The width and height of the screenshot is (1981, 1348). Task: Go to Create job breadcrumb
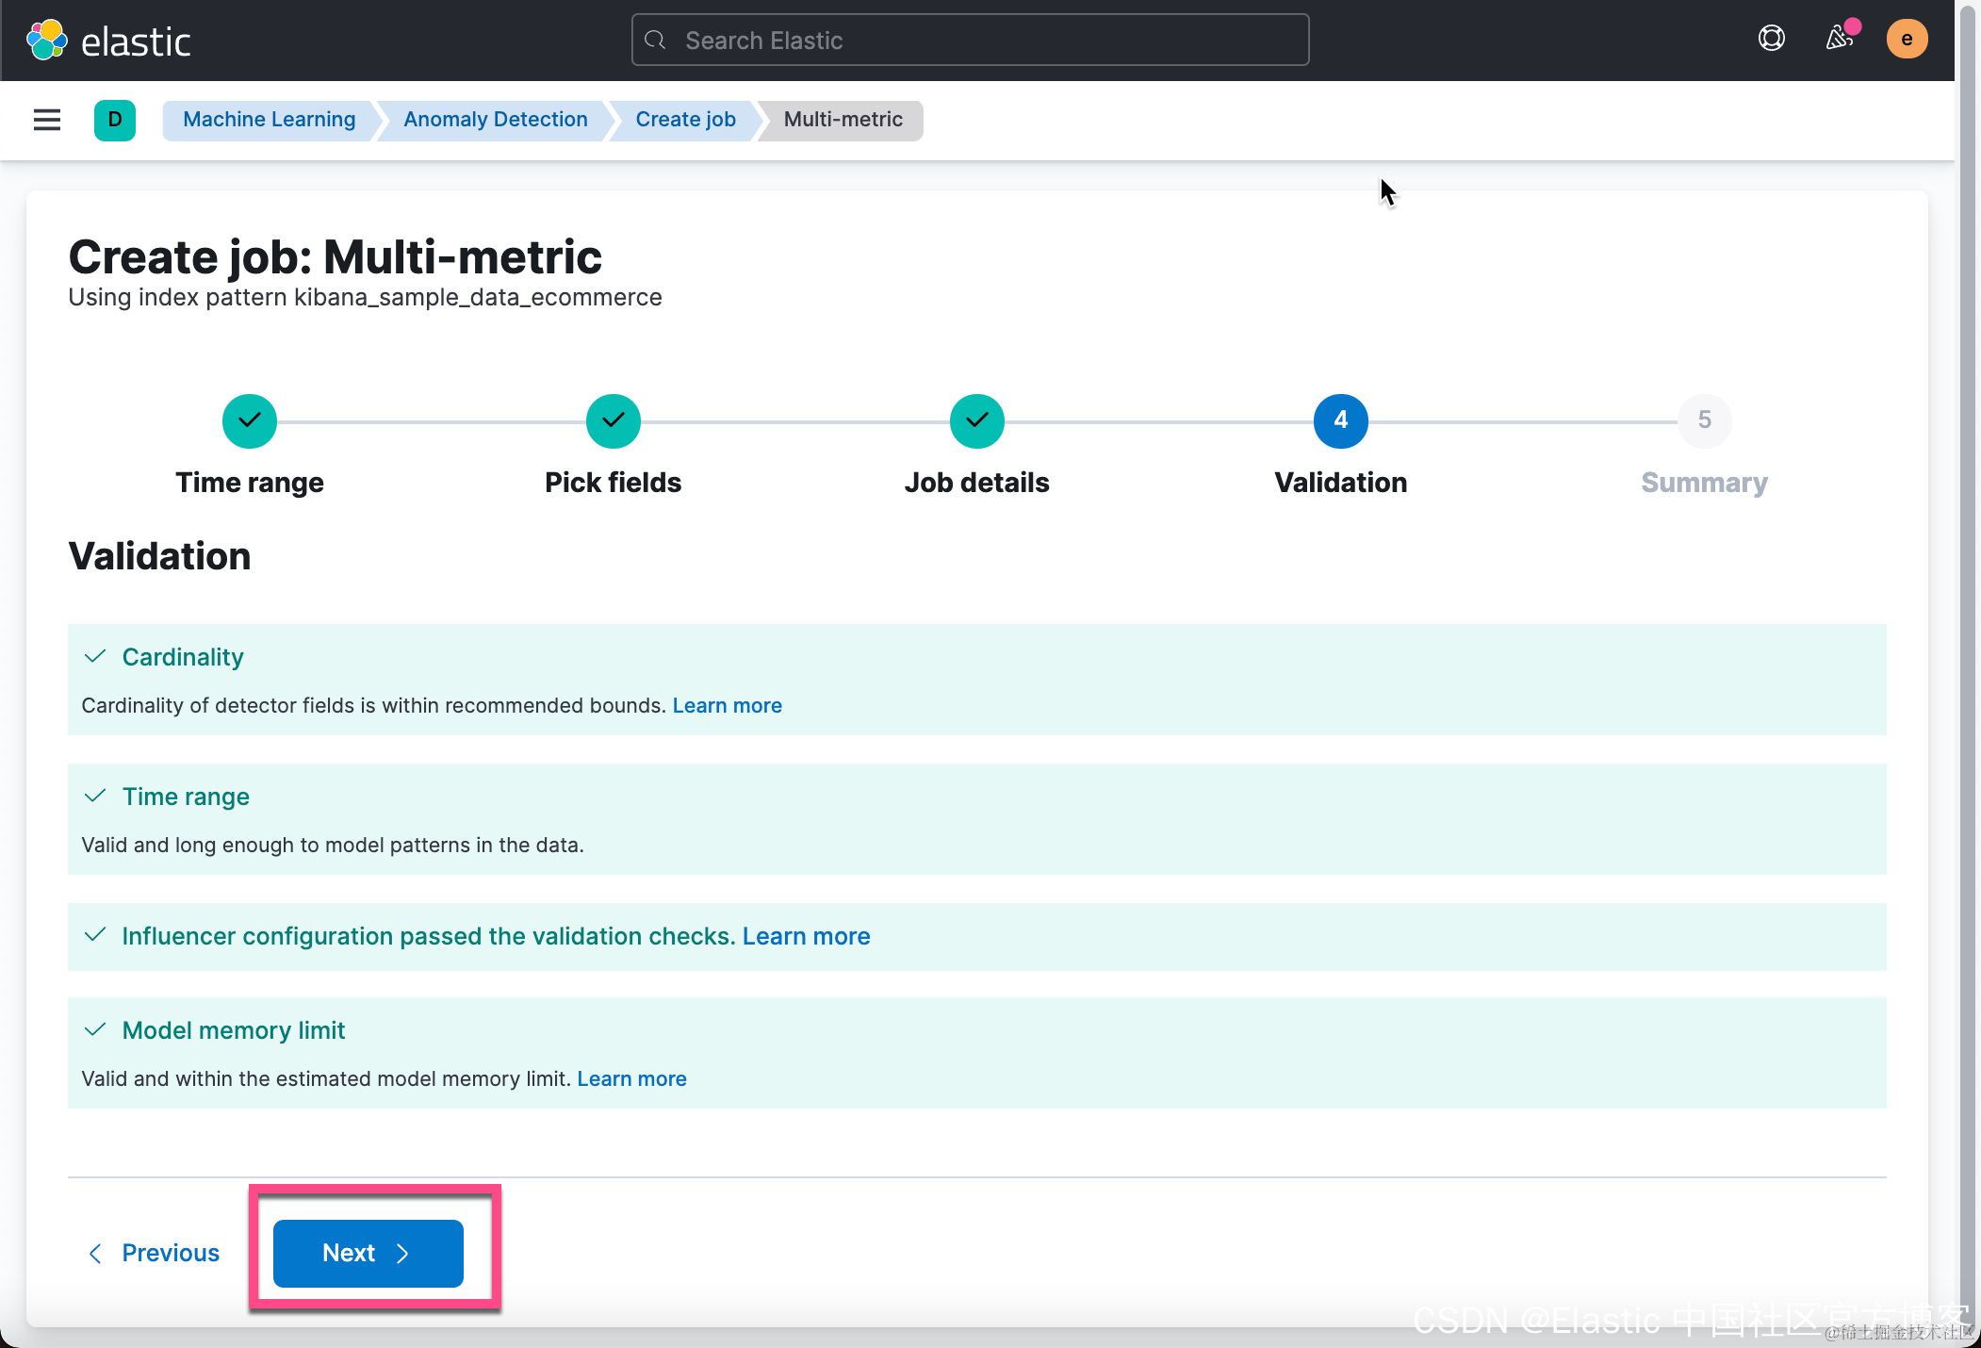coord(685,120)
